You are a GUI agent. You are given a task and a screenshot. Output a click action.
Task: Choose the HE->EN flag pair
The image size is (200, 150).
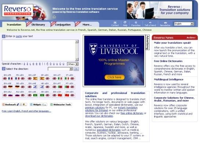pyautogui.click(x=45, y=87)
